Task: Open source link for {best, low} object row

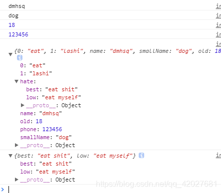Action: point(219,155)
